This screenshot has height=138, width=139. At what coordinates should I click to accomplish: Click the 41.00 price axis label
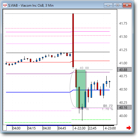point(123,63)
